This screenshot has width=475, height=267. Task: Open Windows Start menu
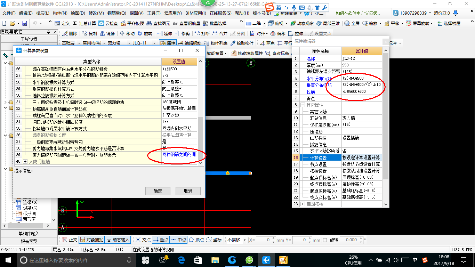coord(8,260)
